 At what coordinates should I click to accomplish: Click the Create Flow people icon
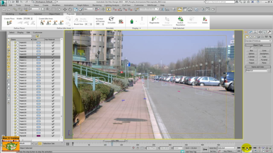point(9,23)
